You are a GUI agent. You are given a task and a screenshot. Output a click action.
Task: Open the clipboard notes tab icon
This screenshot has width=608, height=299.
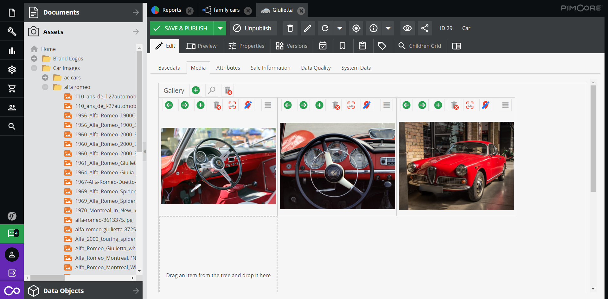(x=362, y=46)
